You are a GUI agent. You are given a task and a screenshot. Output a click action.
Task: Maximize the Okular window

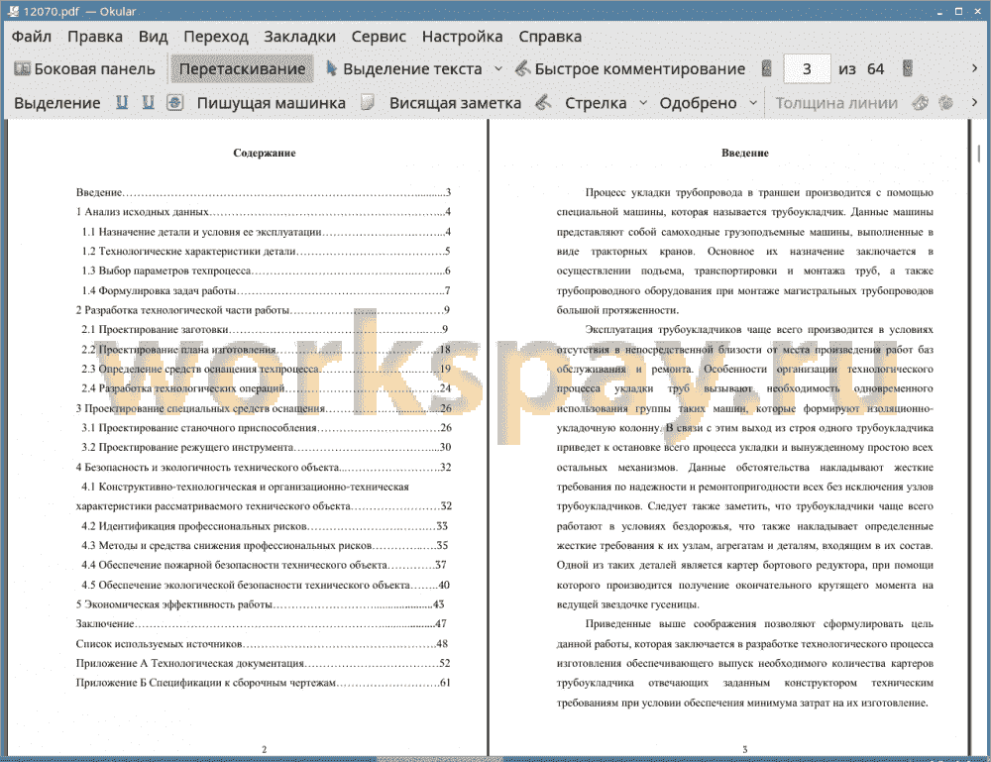[x=958, y=11]
